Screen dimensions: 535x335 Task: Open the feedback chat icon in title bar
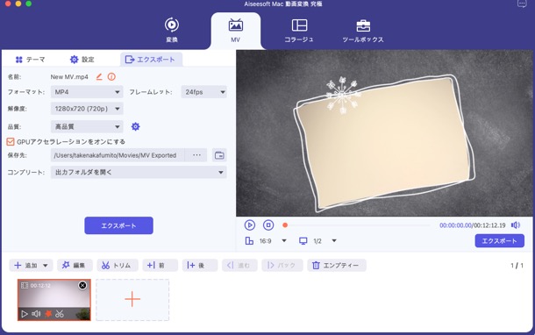pos(522,4)
